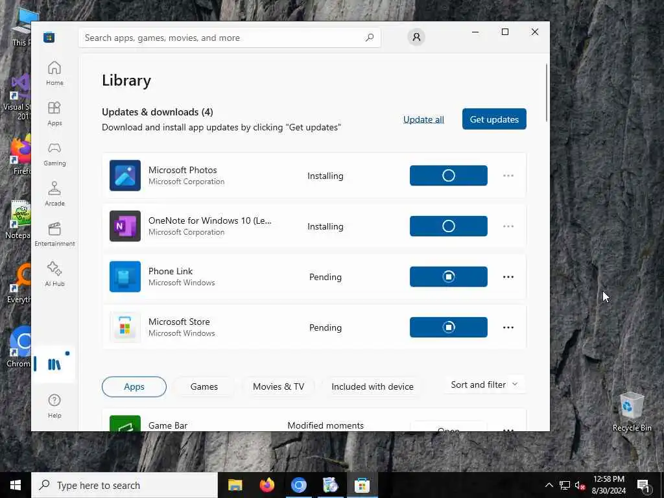Click the Update all link
664x498 pixels.
423,119
